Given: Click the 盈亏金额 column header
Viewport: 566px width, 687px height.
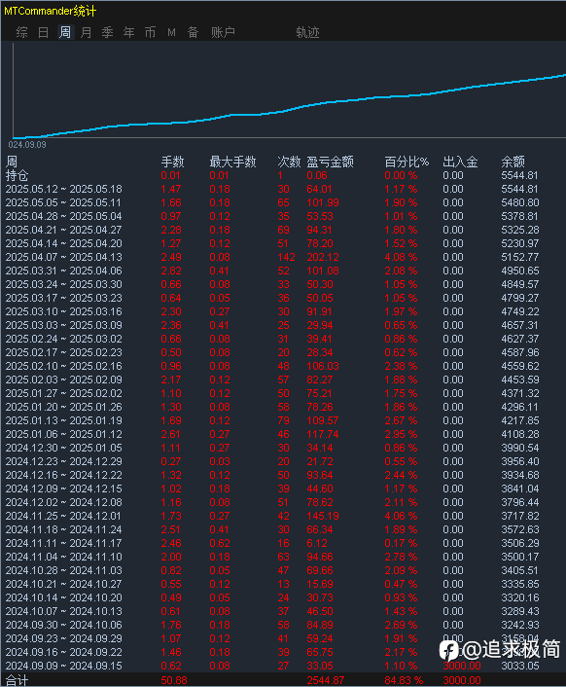Looking at the screenshot, I should 330,163.
